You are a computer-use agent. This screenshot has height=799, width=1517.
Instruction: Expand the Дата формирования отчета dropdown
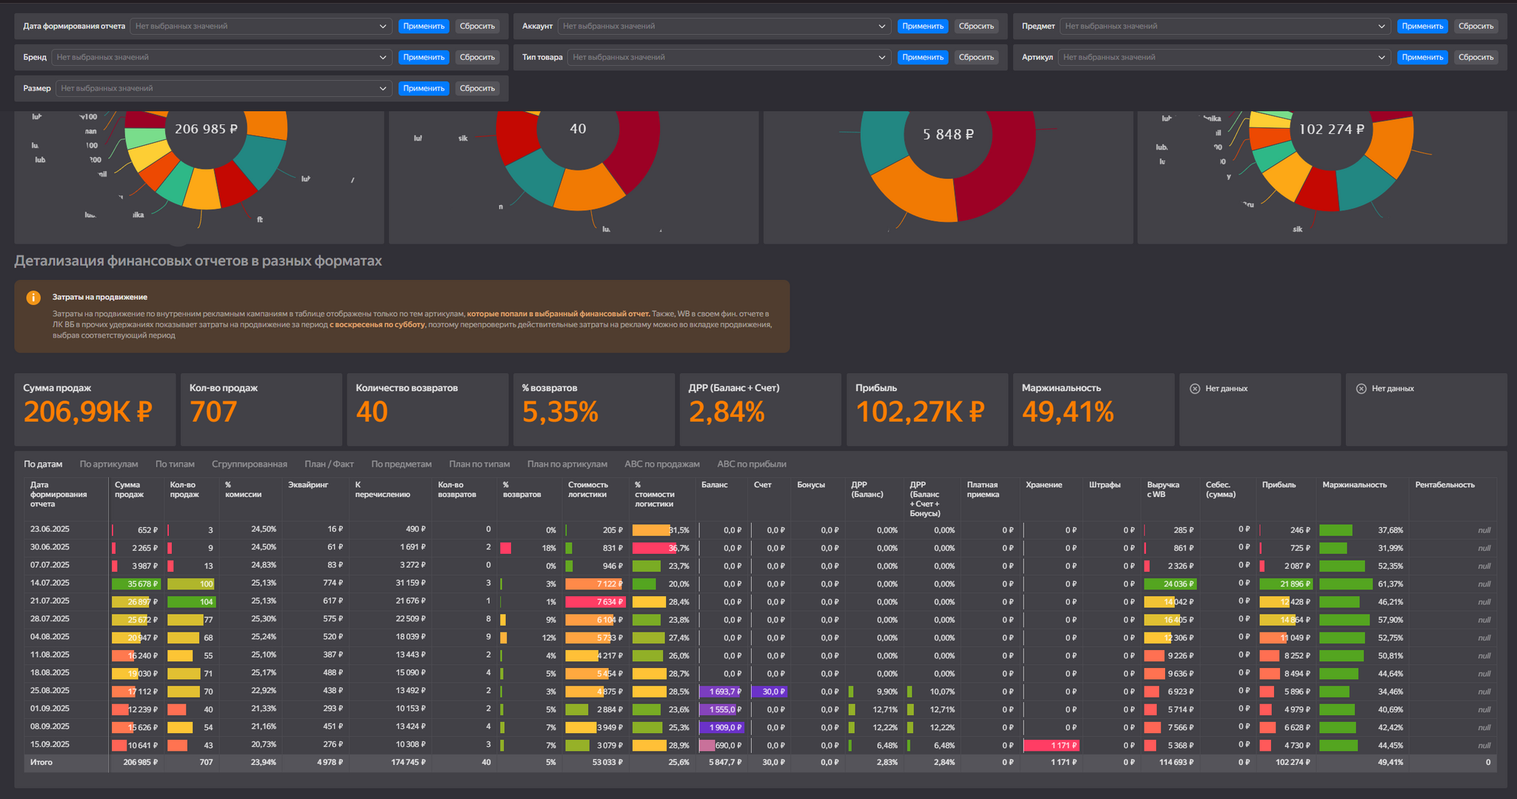click(382, 27)
